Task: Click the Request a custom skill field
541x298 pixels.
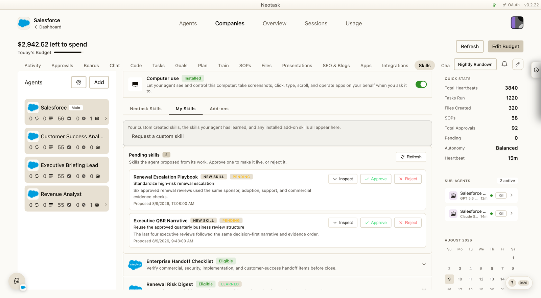Action: click(277, 136)
